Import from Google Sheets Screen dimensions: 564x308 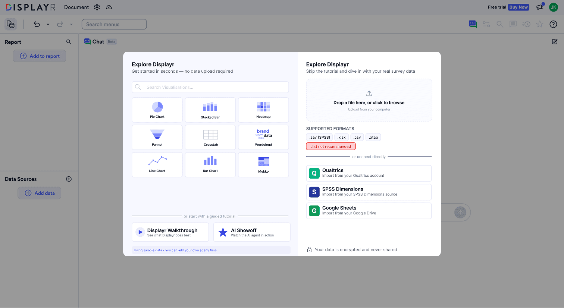click(369, 211)
